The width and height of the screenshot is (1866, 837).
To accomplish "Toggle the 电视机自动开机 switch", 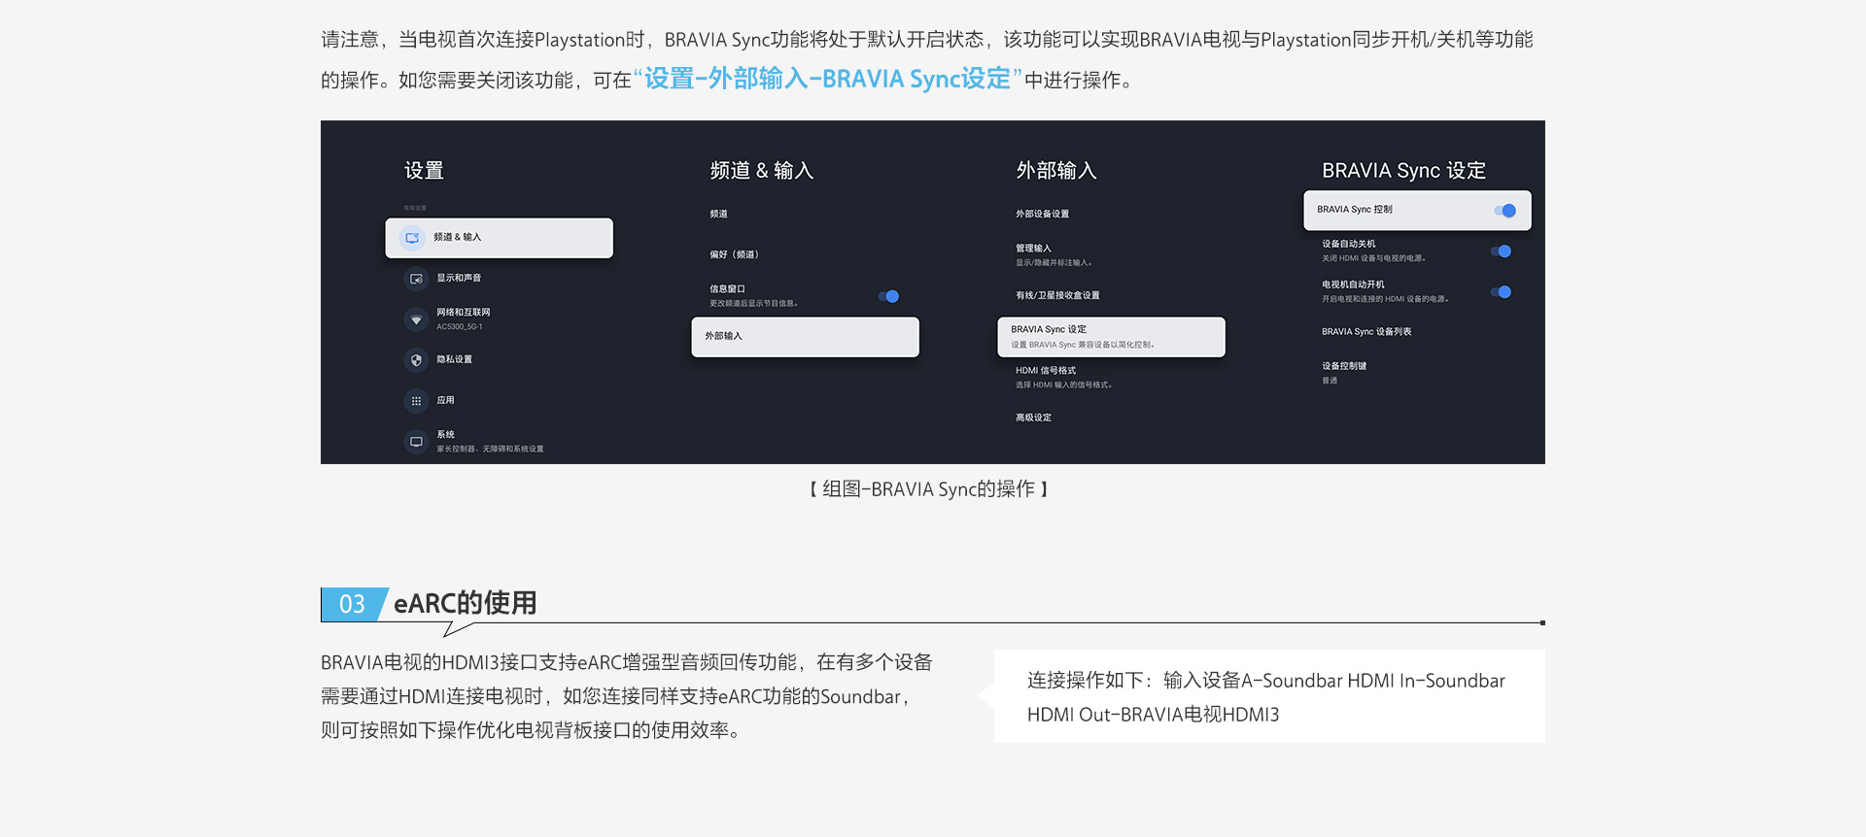I will coord(1501,292).
